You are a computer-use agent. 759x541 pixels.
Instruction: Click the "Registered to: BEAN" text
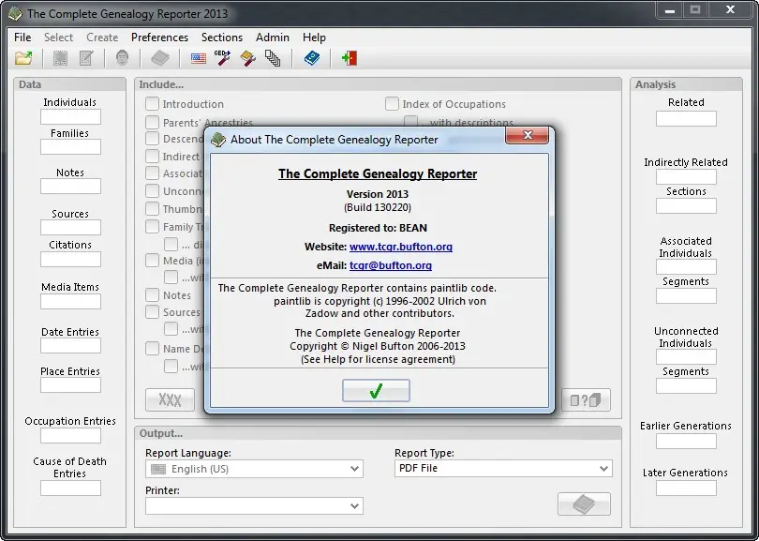(x=378, y=228)
